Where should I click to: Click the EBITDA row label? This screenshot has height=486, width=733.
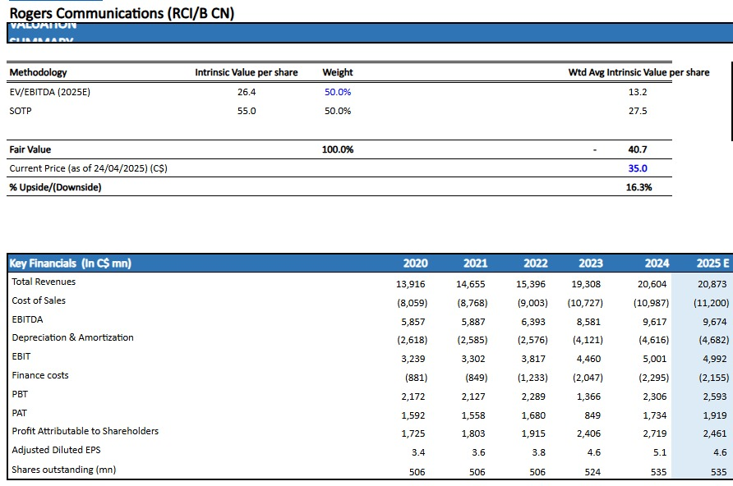tap(27, 319)
